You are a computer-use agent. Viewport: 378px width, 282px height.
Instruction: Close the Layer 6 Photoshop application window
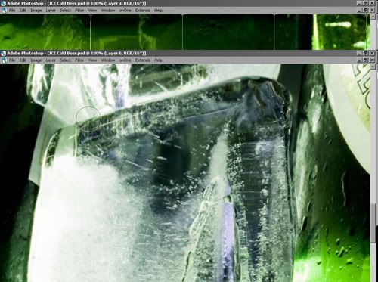click(372, 53)
